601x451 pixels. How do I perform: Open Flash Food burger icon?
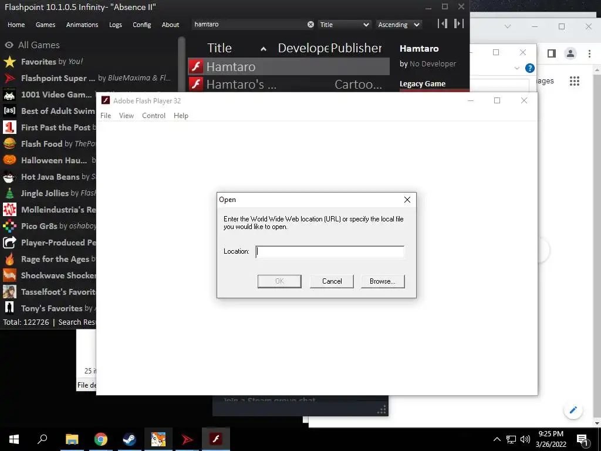click(x=9, y=144)
